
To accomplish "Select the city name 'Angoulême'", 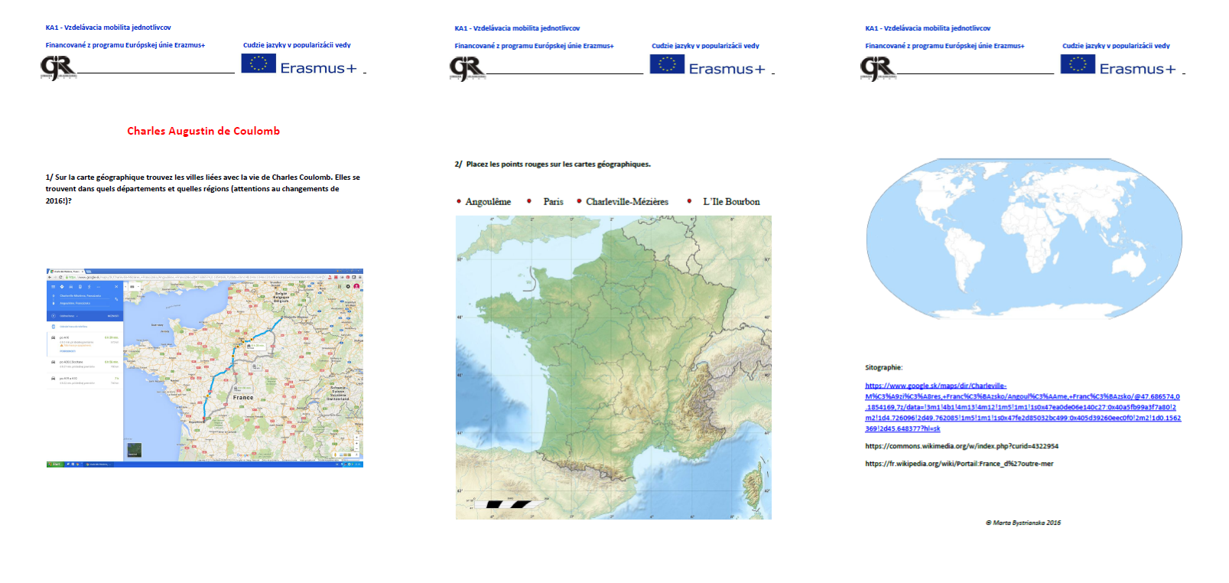I will [x=488, y=202].
